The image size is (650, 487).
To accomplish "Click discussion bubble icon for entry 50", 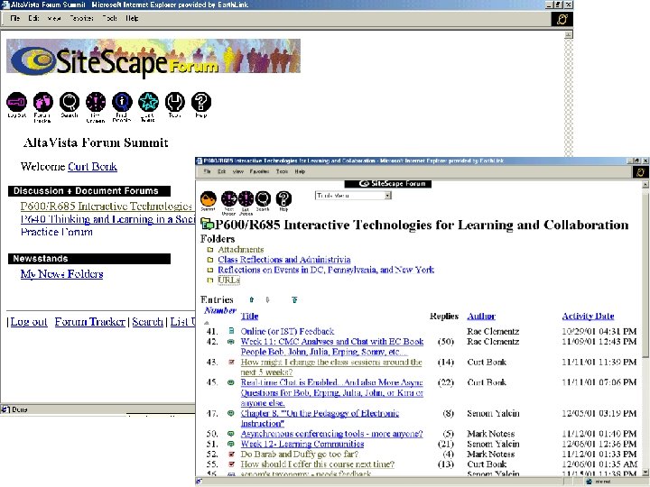I will click(231, 434).
